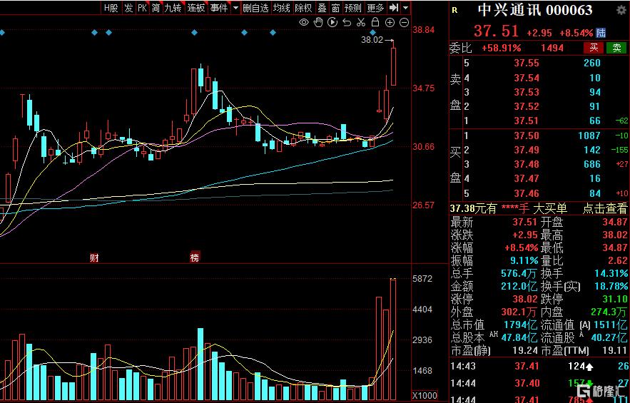Click the blue diamond marker nearest the 38.02 label
The image size is (630, 403).
coord(373,33)
